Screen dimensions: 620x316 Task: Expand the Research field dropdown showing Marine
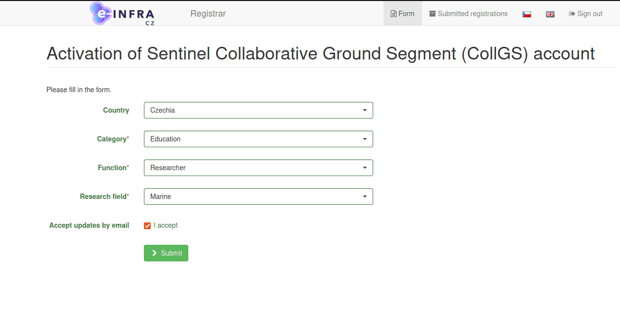[x=258, y=197]
